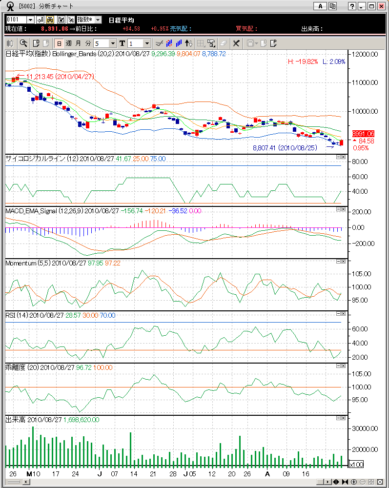Minimize the MACD_EMA_Signal panel

[x=338, y=209]
